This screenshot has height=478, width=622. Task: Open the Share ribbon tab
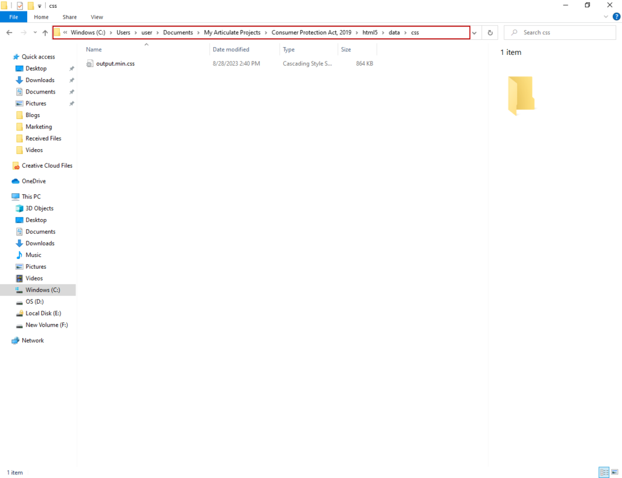coord(69,17)
